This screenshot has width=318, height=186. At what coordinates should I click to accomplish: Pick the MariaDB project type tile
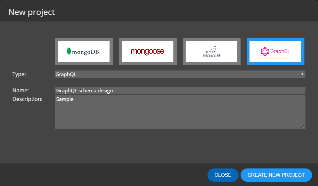tap(211, 52)
